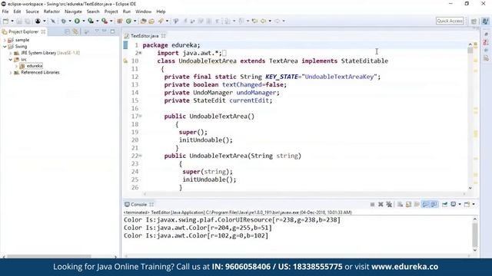Viewport: 492px width, 276px height.
Task: Toggle Link with Editor in Project Explorer
Action: pyautogui.click(x=75, y=31)
